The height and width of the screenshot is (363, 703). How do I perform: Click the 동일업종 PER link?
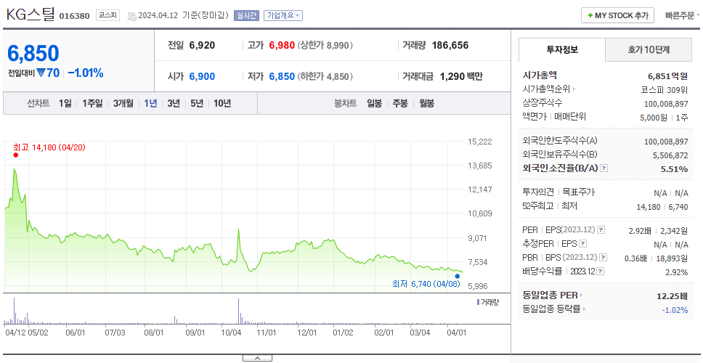550,295
